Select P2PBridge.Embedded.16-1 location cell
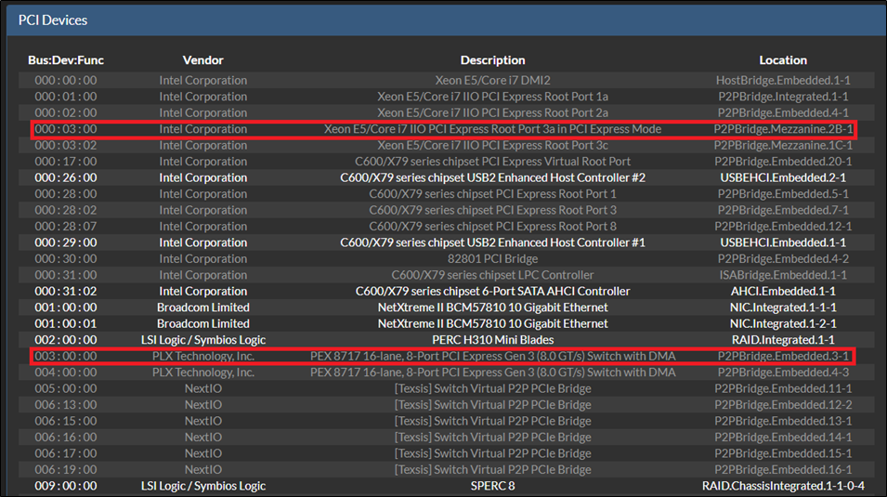Screen dimensions: 887x497 click(783, 470)
